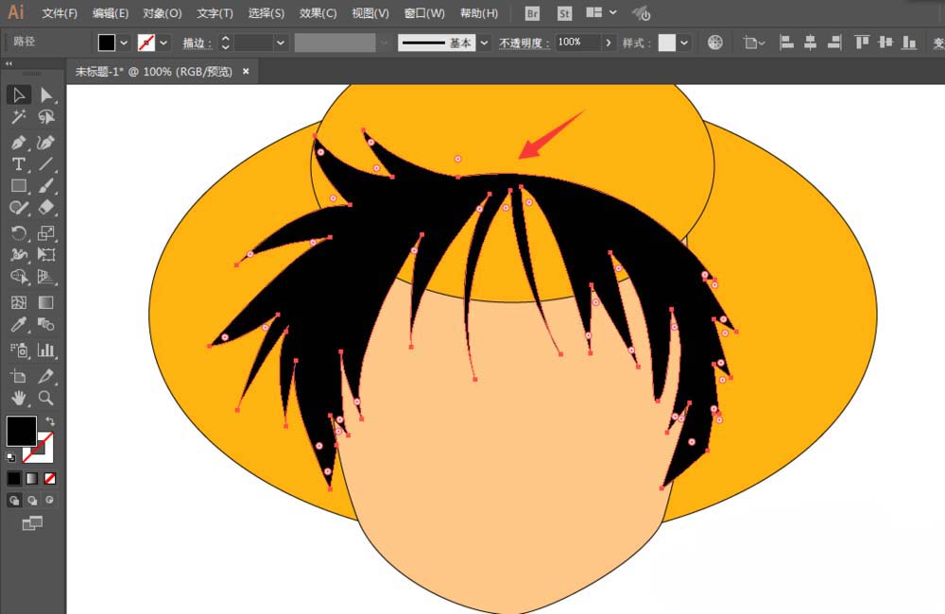Select the Selection tool (black arrow outline)
945x614 pixels.
pyautogui.click(x=19, y=94)
